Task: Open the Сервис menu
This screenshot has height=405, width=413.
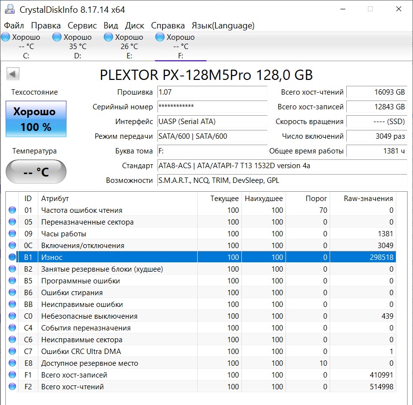Action: [x=82, y=25]
